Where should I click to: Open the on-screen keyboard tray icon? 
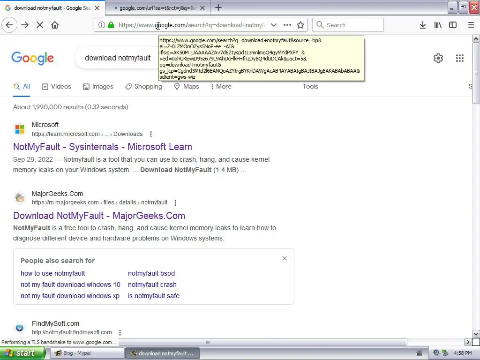click(419, 353)
